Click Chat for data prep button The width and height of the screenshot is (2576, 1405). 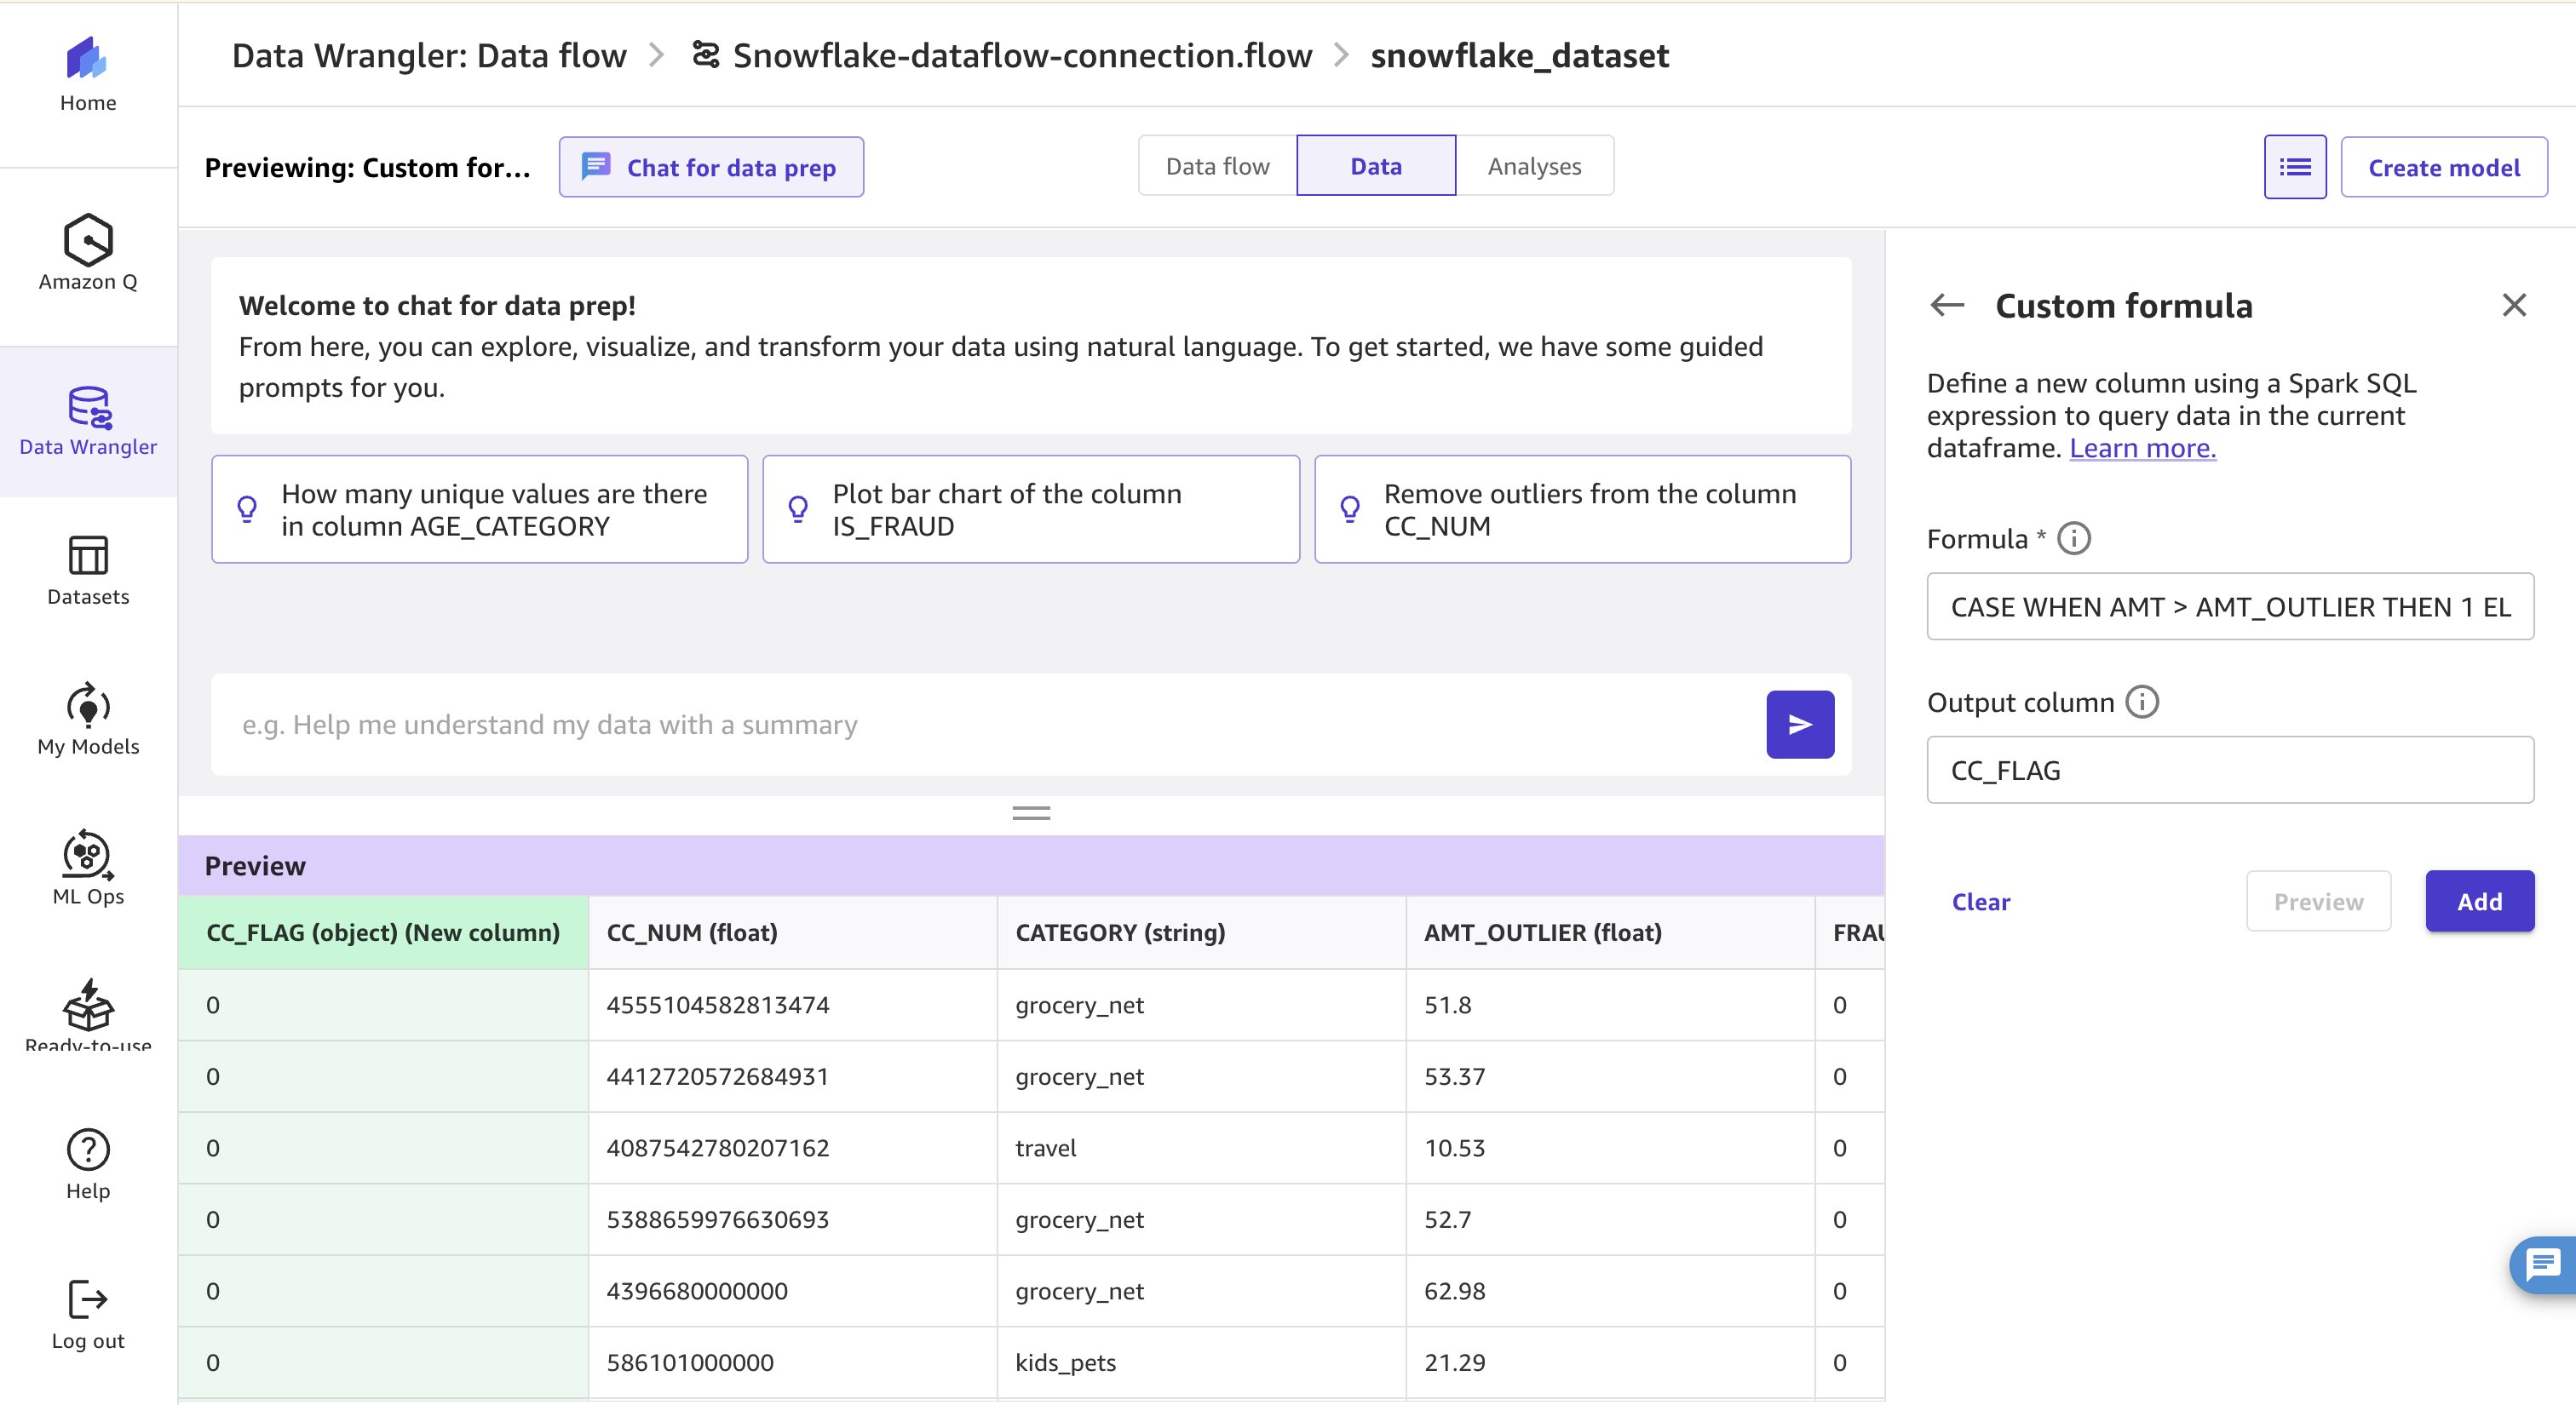(x=711, y=167)
